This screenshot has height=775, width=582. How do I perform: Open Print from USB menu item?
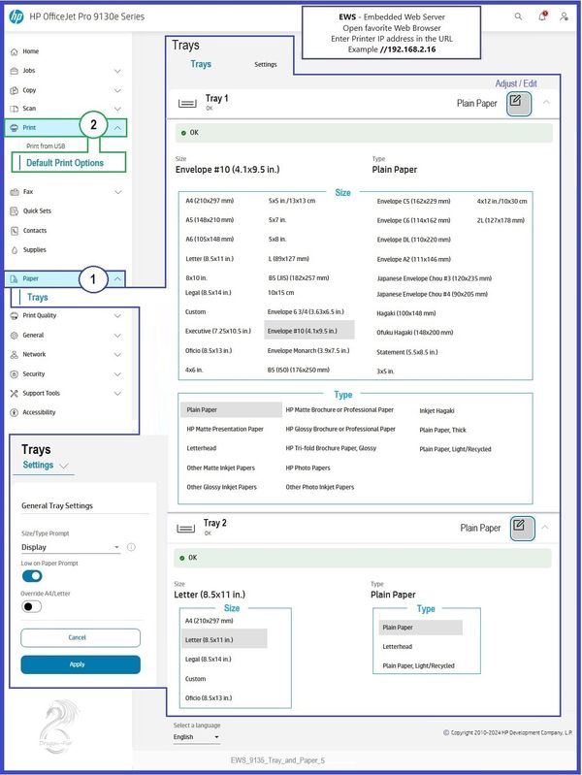46,146
